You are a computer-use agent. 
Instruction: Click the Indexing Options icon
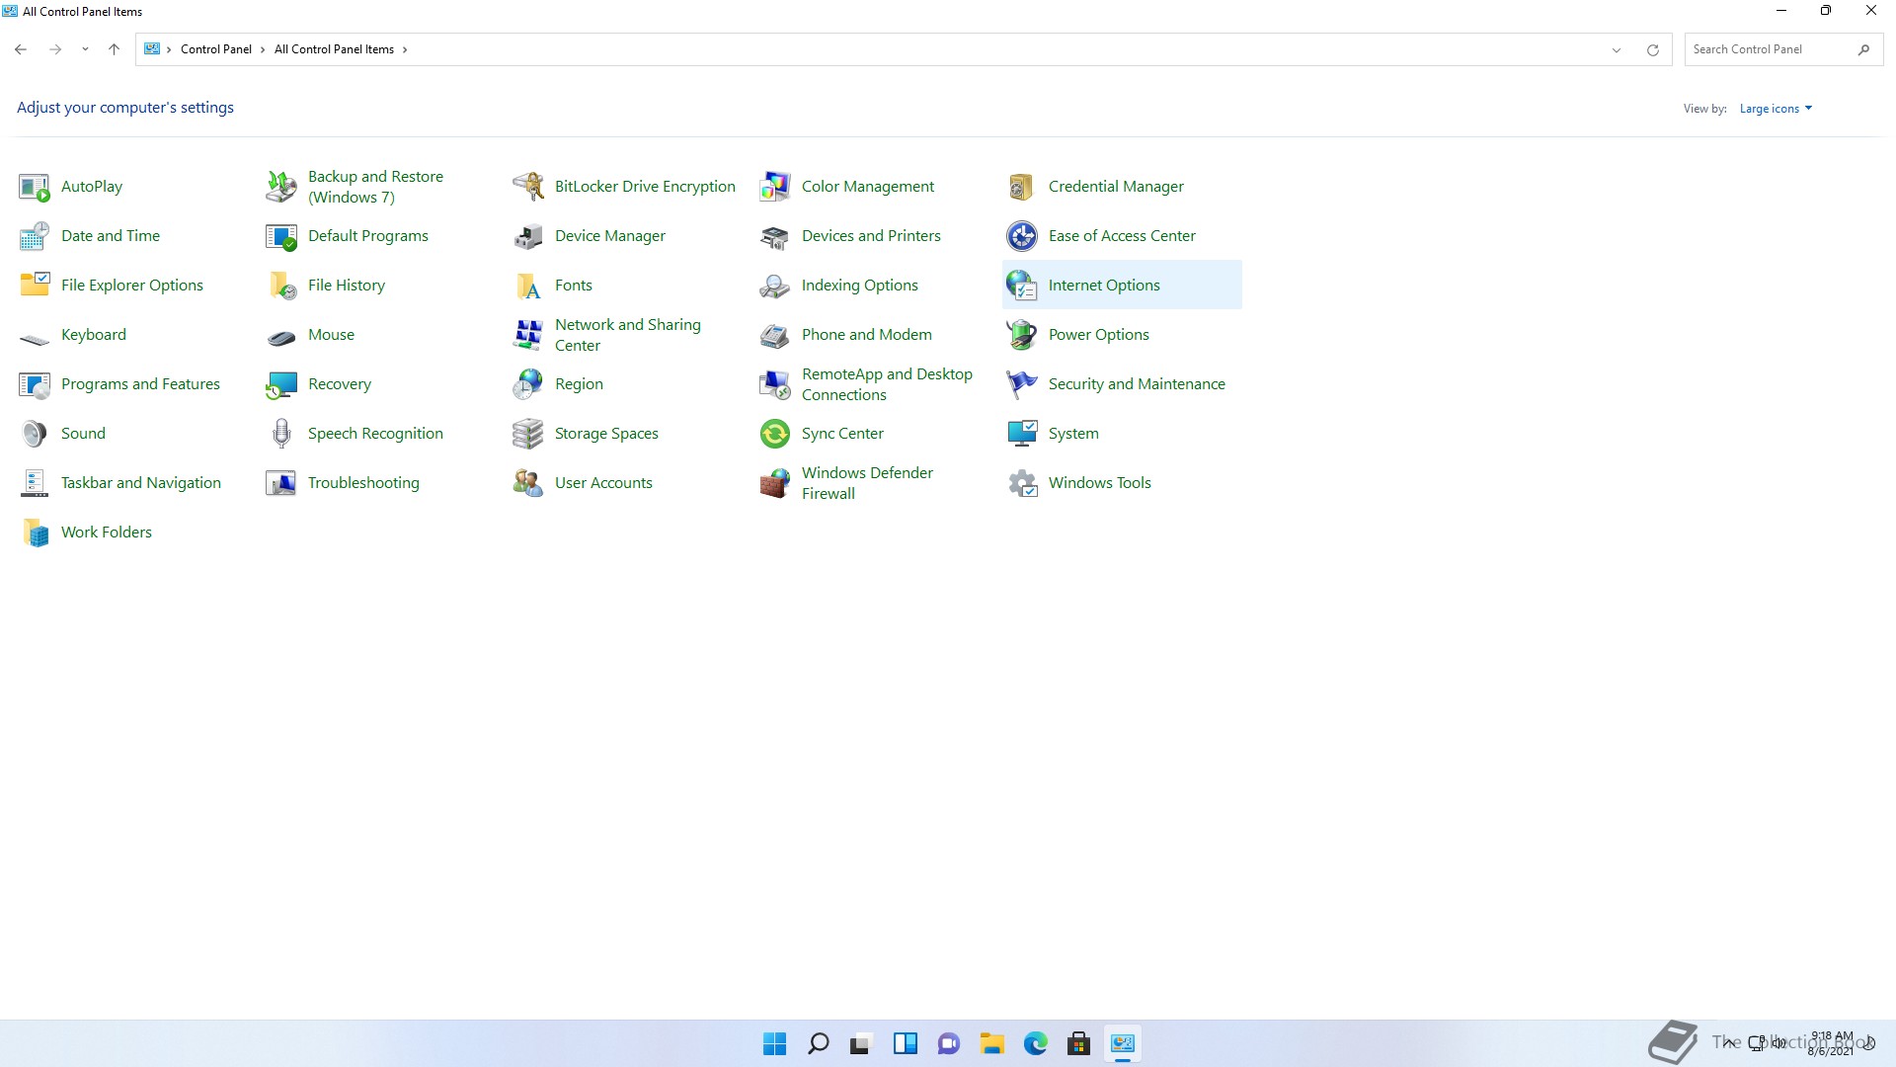[775, 286]
